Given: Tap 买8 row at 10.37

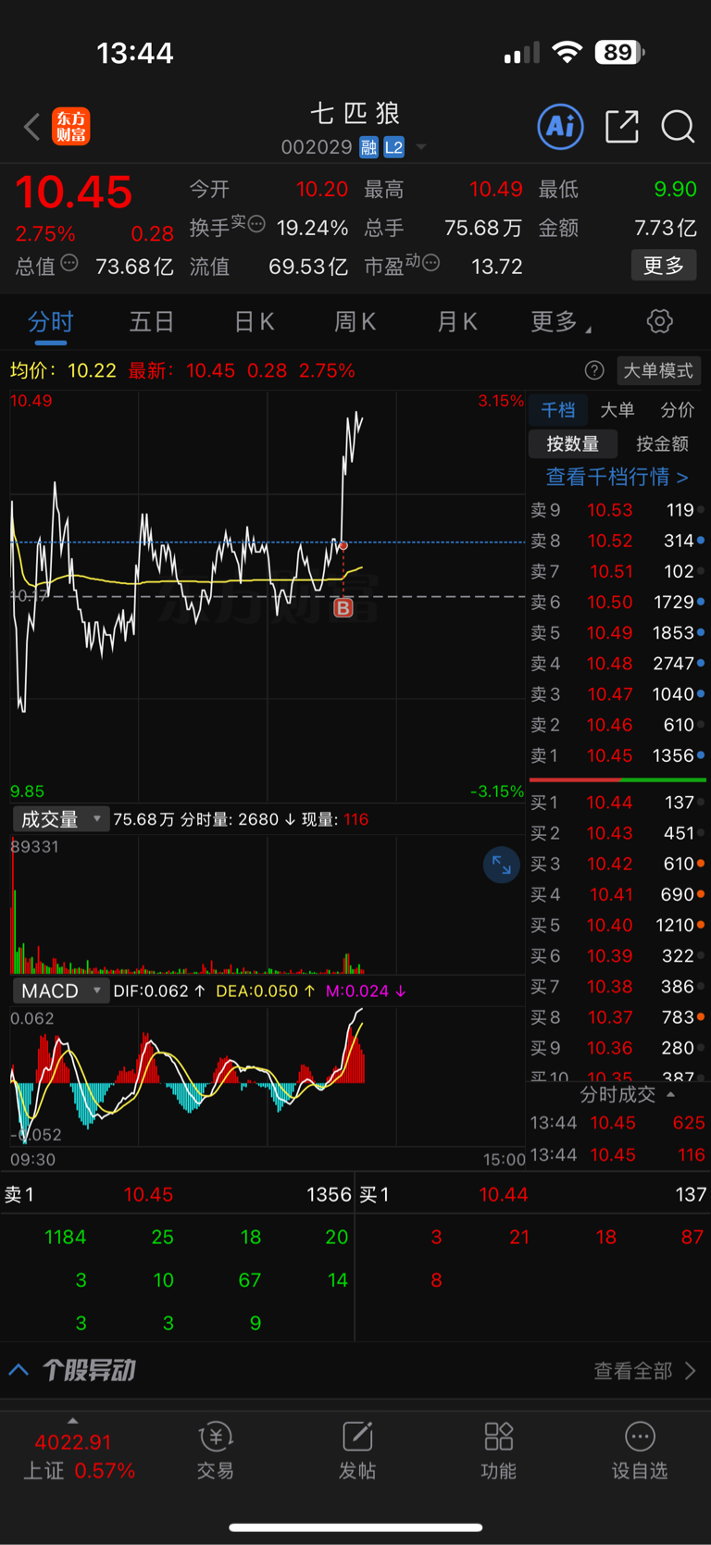Looking at the screenshot, I should tap(617, 1017).
